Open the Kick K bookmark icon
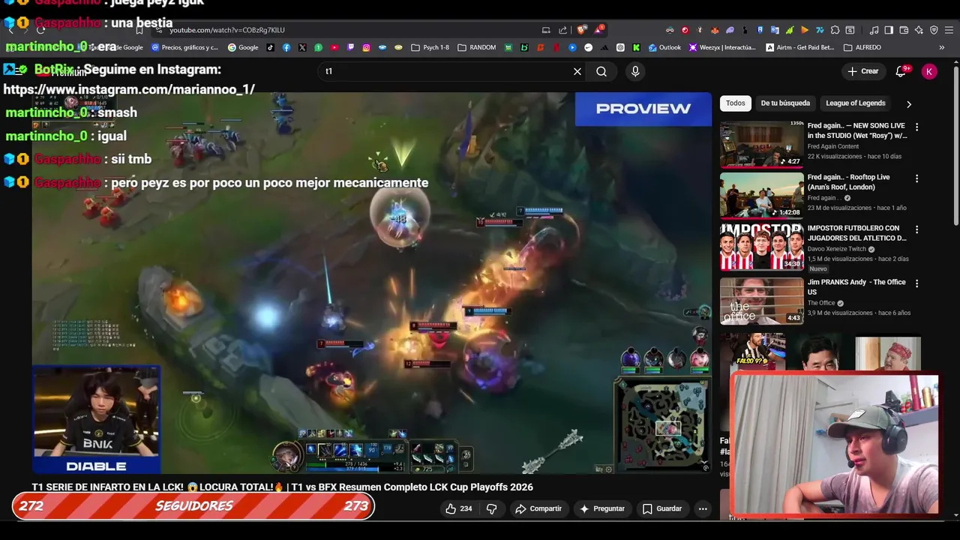Viewport: 960px width, 540px height. [x=636, y=47]
